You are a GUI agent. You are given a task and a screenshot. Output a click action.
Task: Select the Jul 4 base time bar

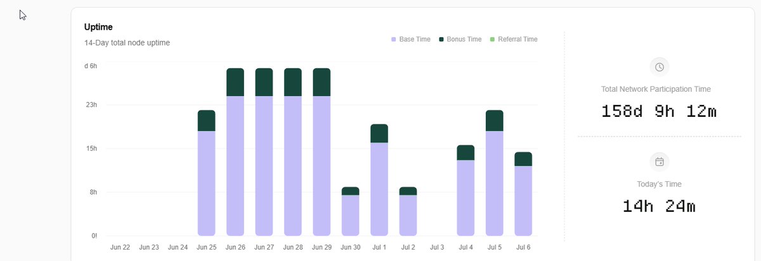[465, 198]
